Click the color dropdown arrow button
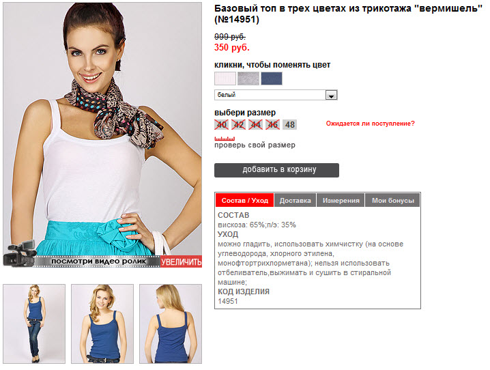 point(331,95)
